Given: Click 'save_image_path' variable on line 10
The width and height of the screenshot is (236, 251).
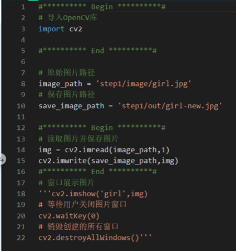Looking at the screenshot, I should [71, 106].
